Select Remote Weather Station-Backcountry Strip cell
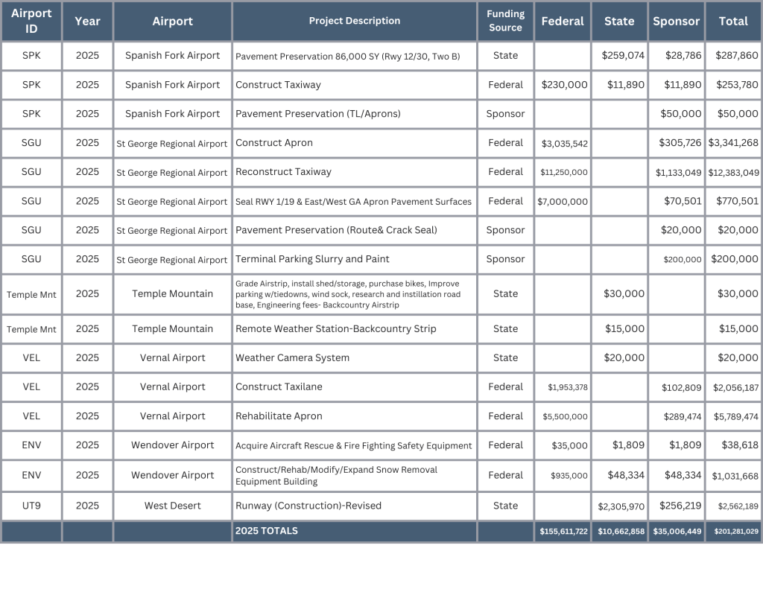Viewport: 763px width, 589px height. click(354, 329)
